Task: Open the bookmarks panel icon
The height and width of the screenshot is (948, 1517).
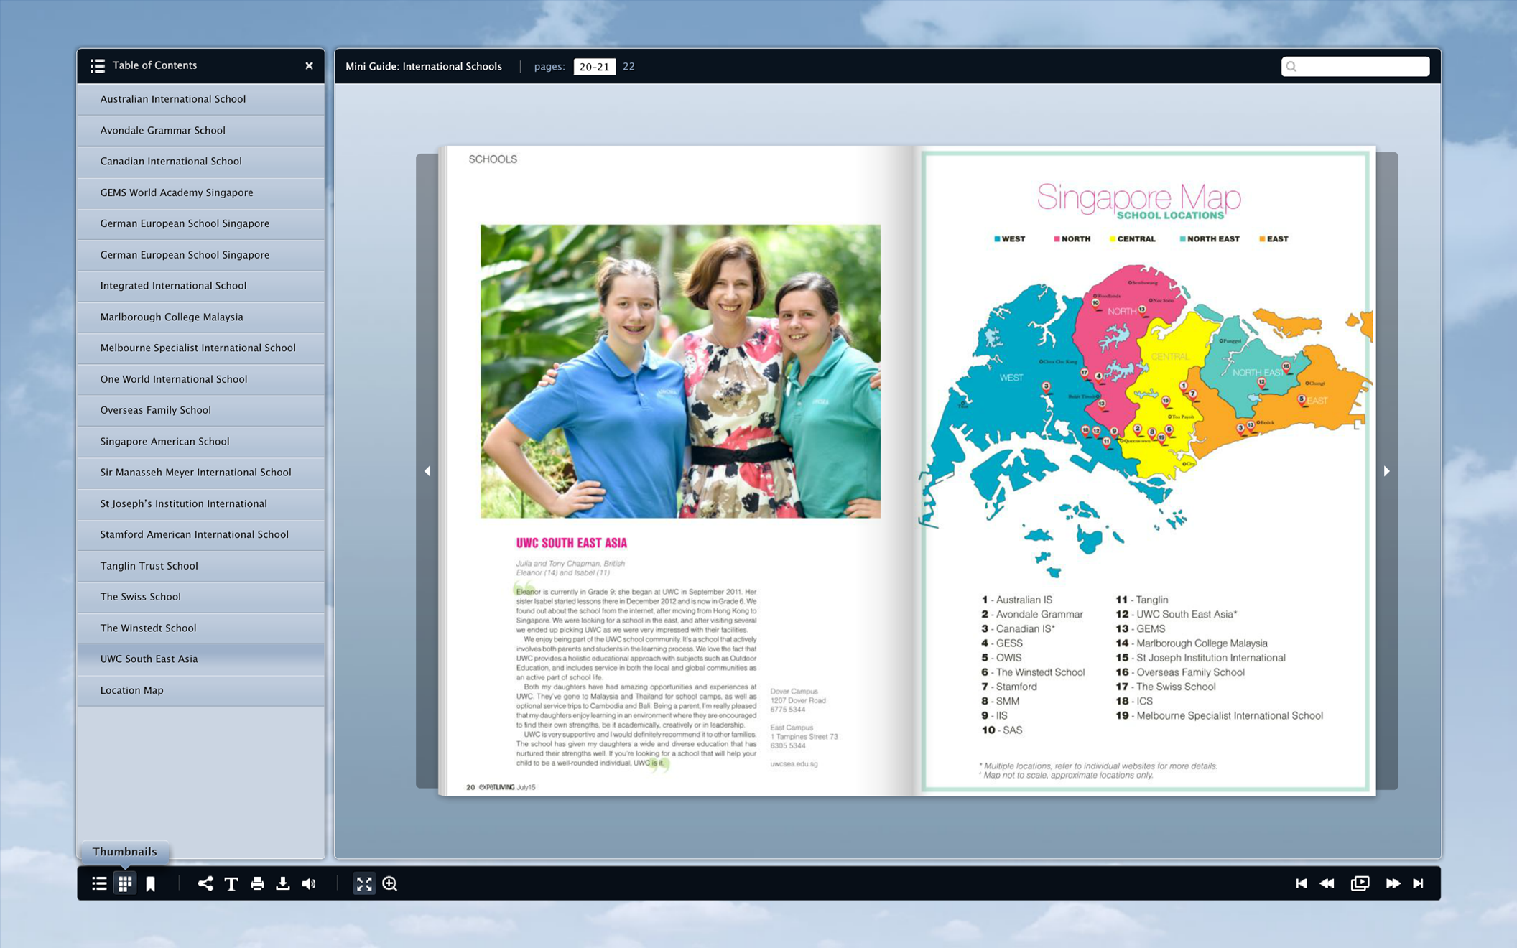Action: coord(151,883)
